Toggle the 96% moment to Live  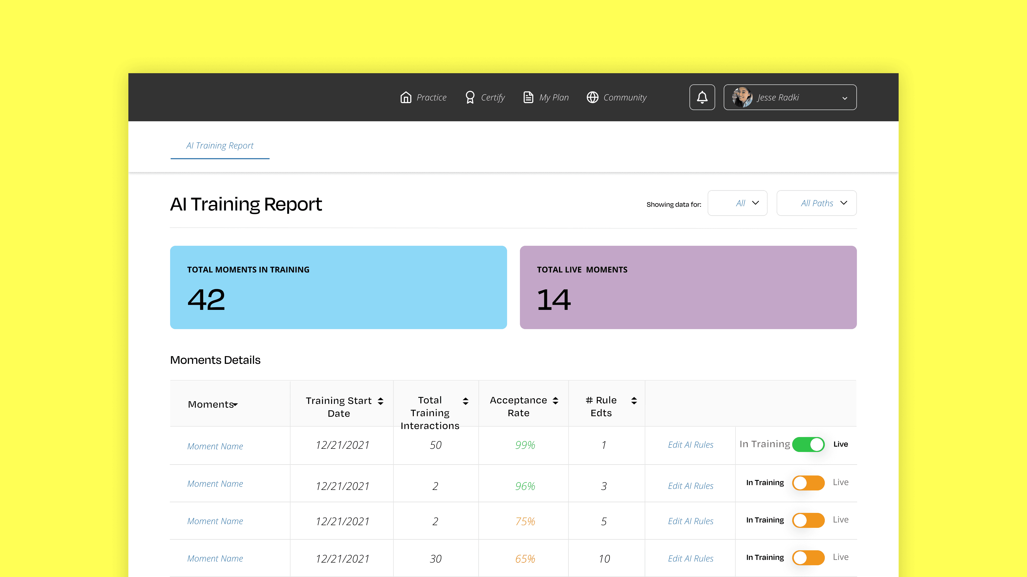coord(808,483)
